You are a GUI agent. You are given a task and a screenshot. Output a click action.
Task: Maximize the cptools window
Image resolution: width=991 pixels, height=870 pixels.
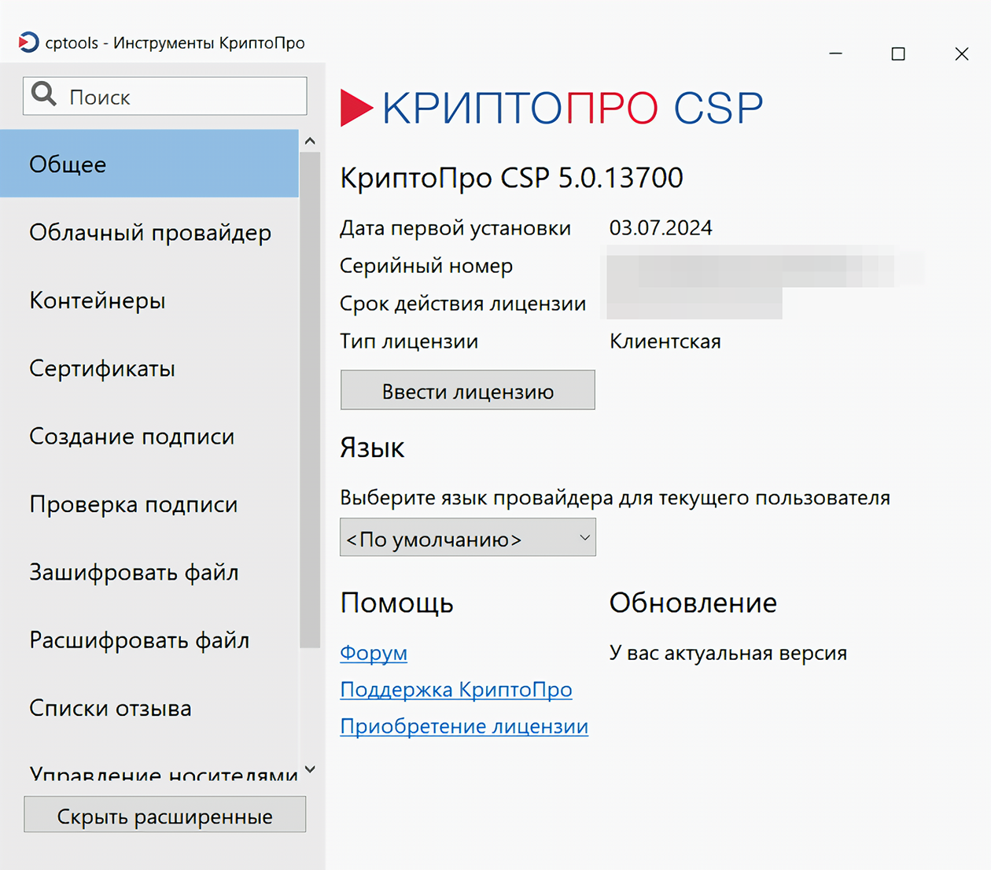pyautogui.click(x=898, y=53)
